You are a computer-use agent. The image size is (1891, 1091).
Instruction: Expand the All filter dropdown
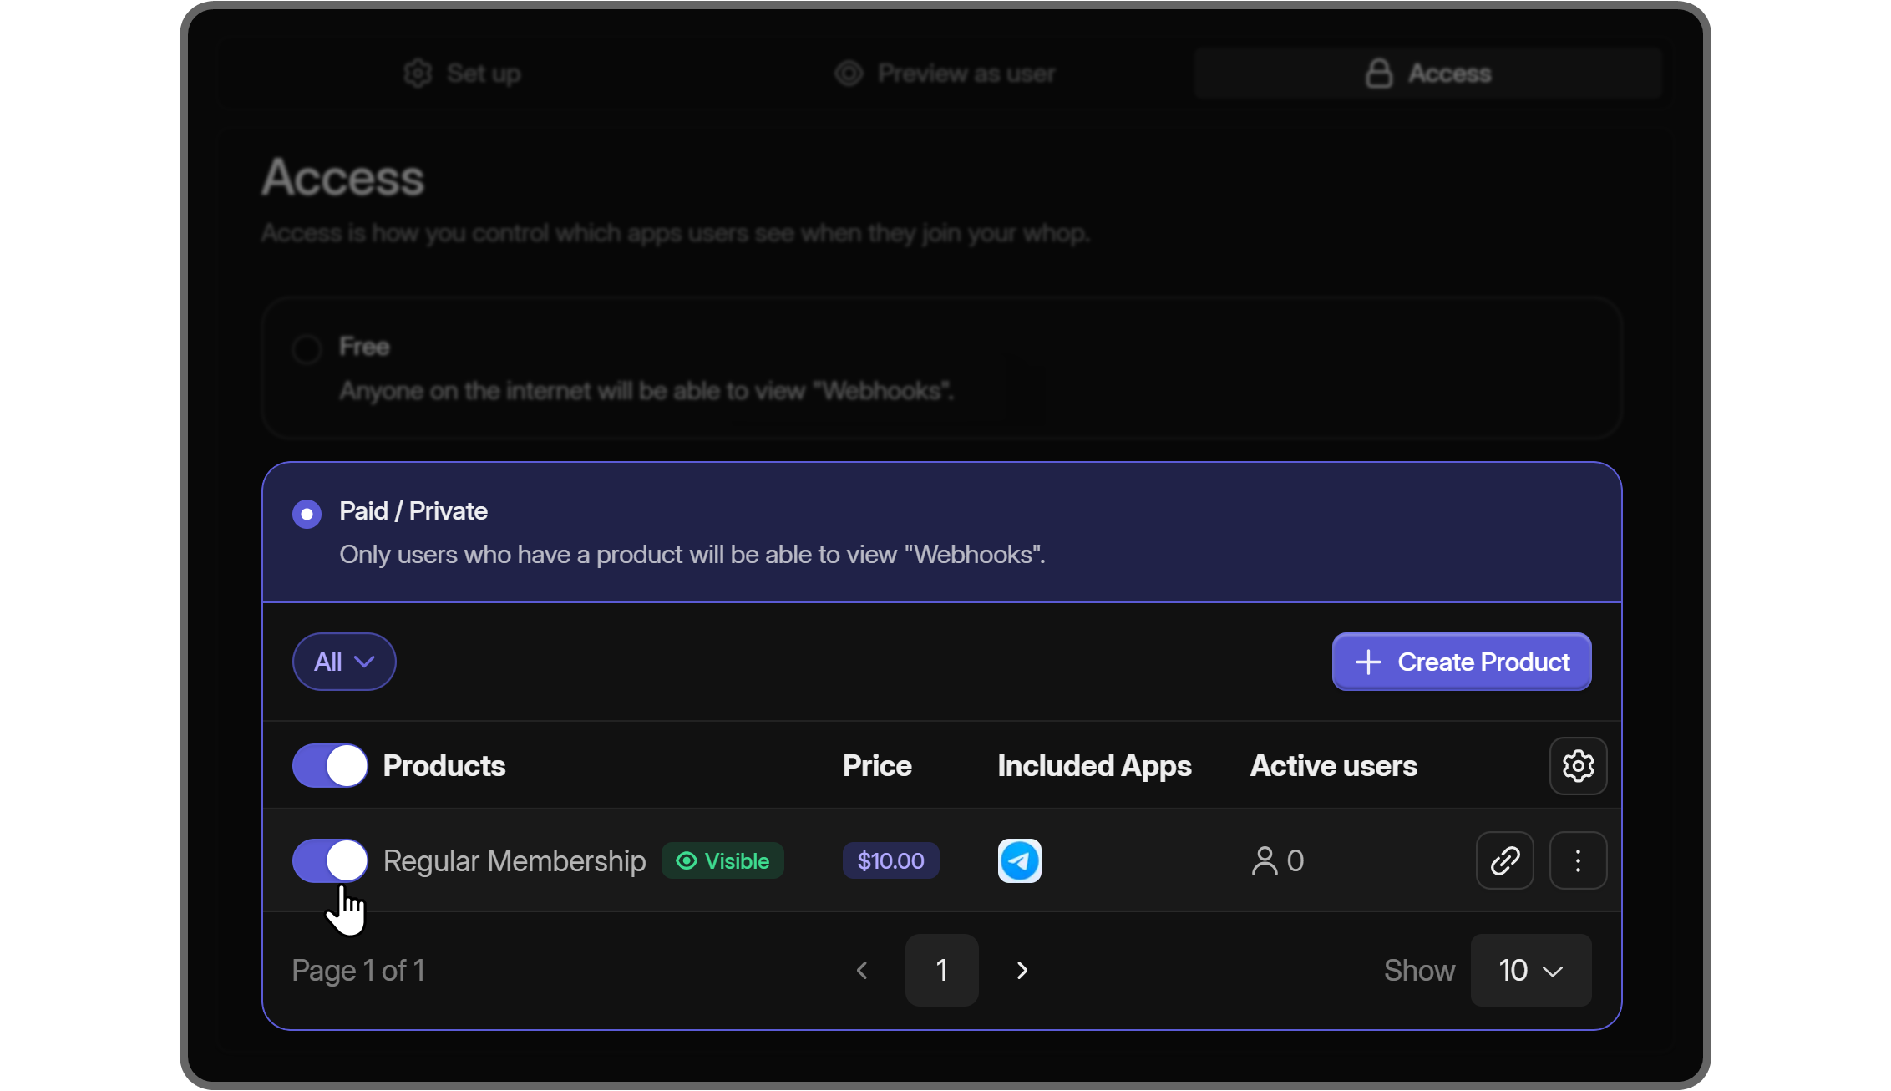pos(343,661)
